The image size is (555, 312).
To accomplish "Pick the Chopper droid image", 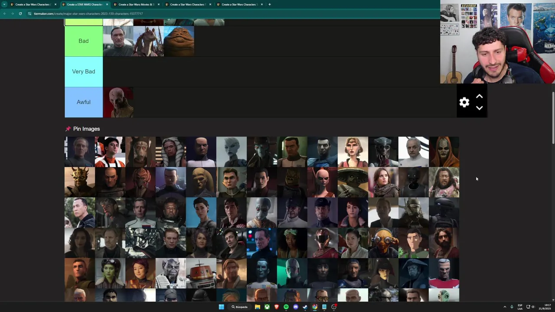I will [x=201, y=273].
